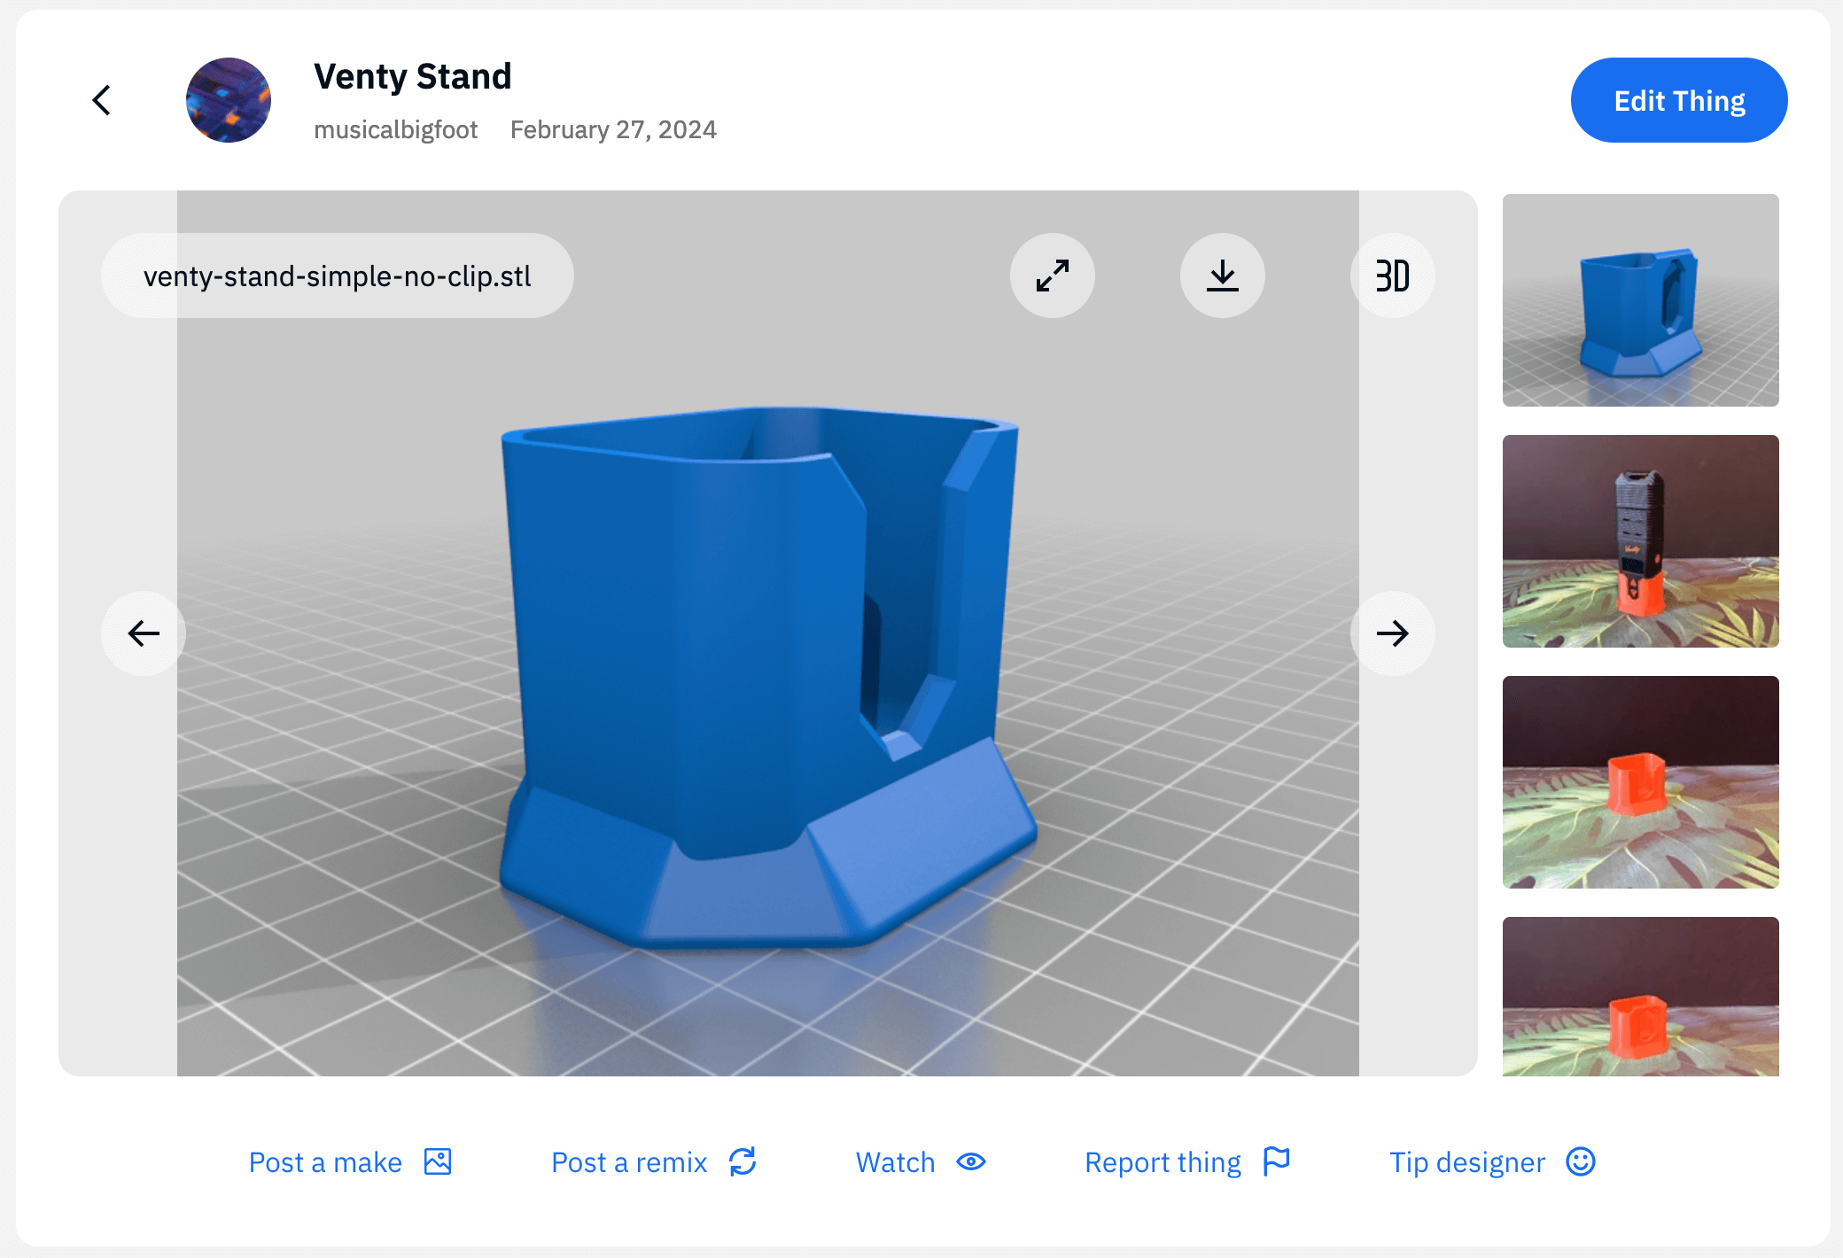Open the user avatar image

229,100
